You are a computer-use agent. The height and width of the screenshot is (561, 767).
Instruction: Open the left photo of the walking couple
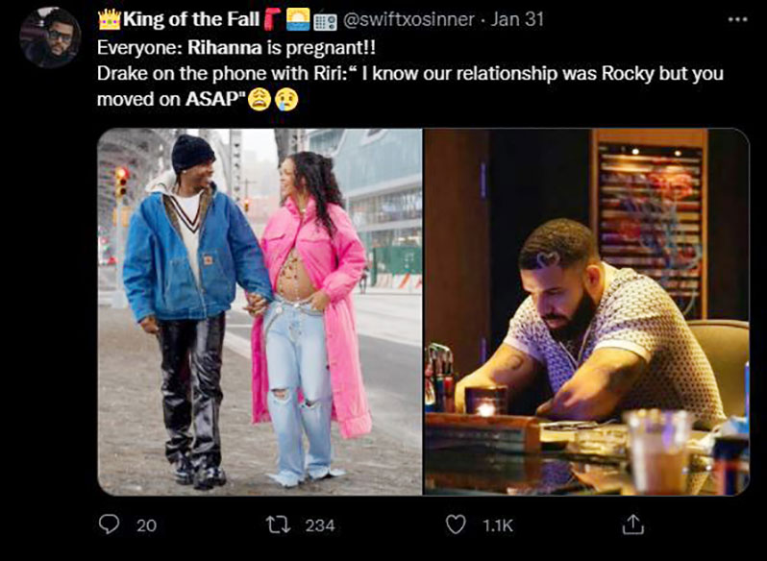260,312
